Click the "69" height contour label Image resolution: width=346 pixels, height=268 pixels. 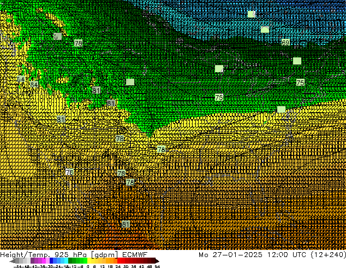tap(286, 42)
